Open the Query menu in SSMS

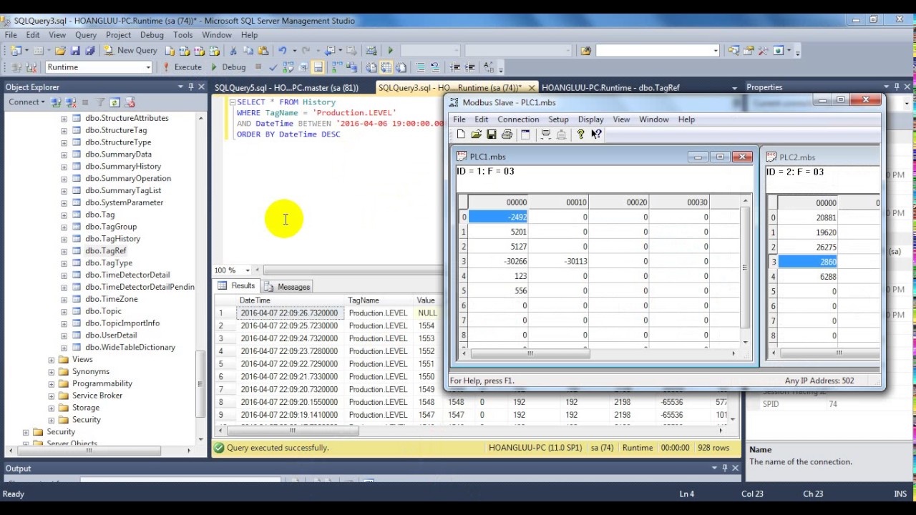pos(86,35)
